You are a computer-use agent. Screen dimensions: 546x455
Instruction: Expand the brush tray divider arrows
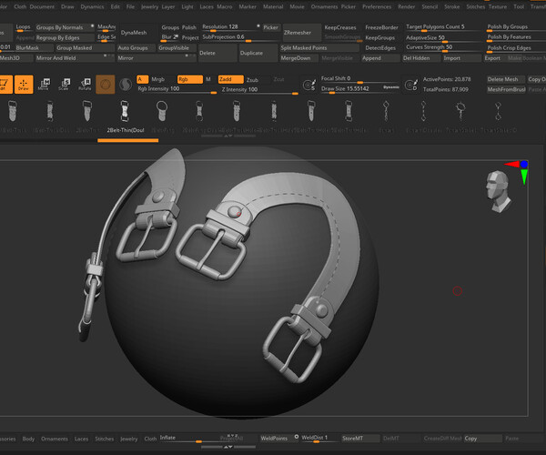click(228, 136)
